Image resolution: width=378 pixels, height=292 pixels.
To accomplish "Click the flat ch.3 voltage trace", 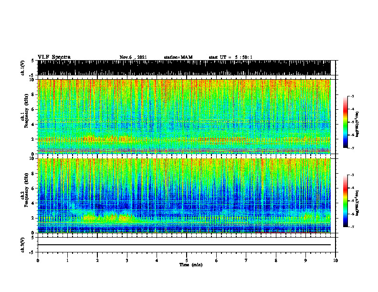I will click(184, 245).
